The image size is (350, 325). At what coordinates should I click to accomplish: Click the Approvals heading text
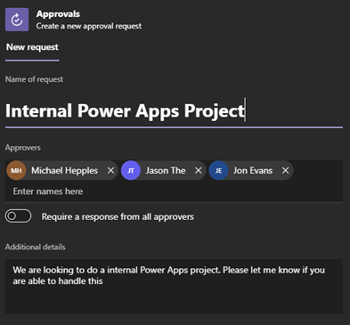pyautogui.click(x=58, y=14)
